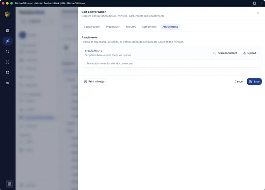This screenshot has width=265, height=190.
Task: Switch to the Preparation tab
Action: (x=113, y=26)
